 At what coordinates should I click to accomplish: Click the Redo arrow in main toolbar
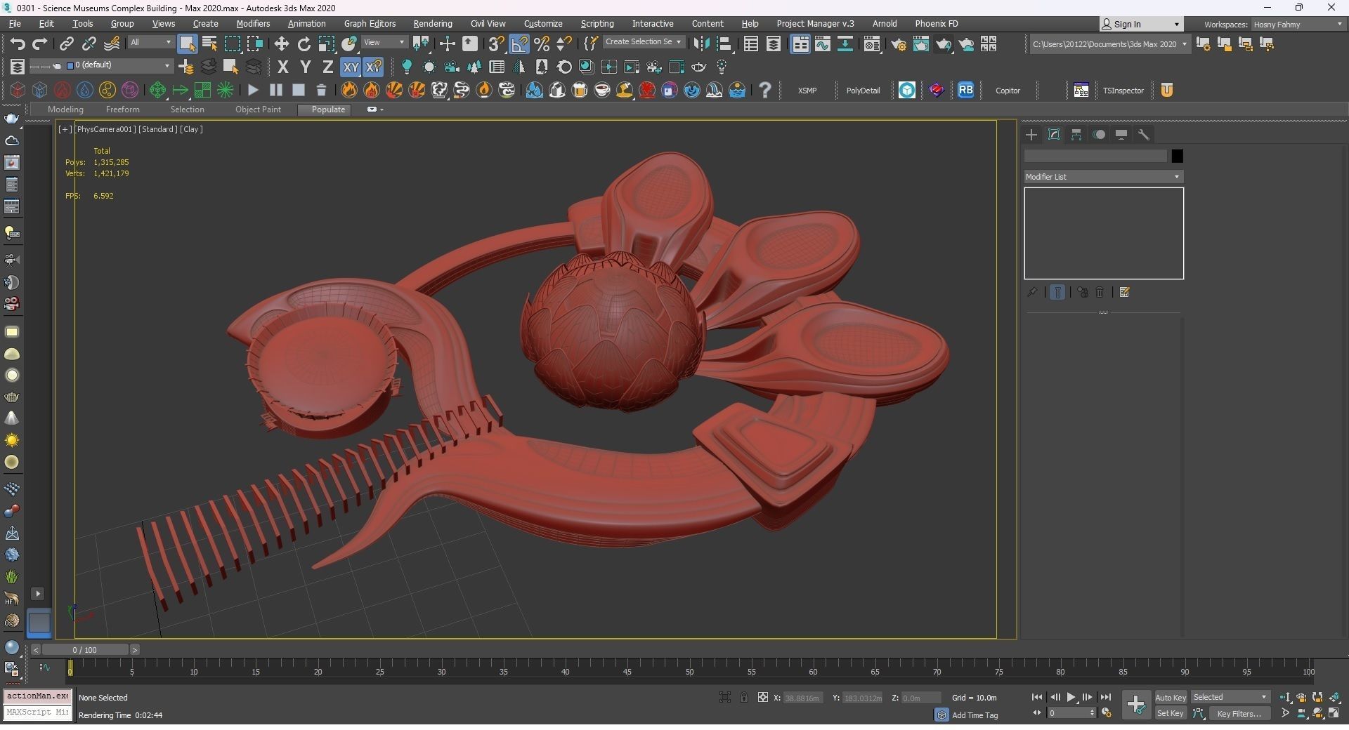point(40,44)
